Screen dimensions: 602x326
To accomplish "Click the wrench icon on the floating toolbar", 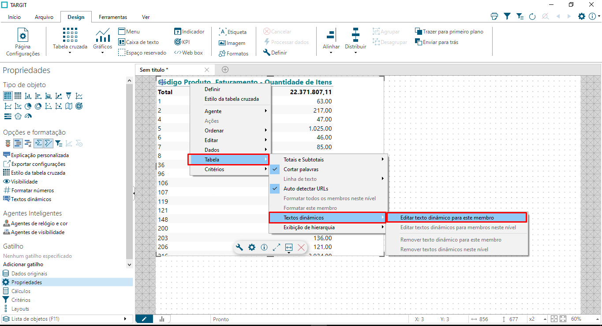I will [x=239, y=247].
